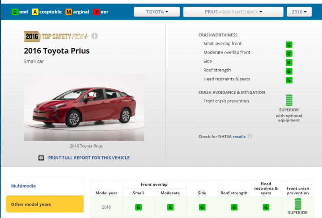Click Good rating icon for Head restraints & seats
This screenshot has width=322, height=218.
point(289,80)
